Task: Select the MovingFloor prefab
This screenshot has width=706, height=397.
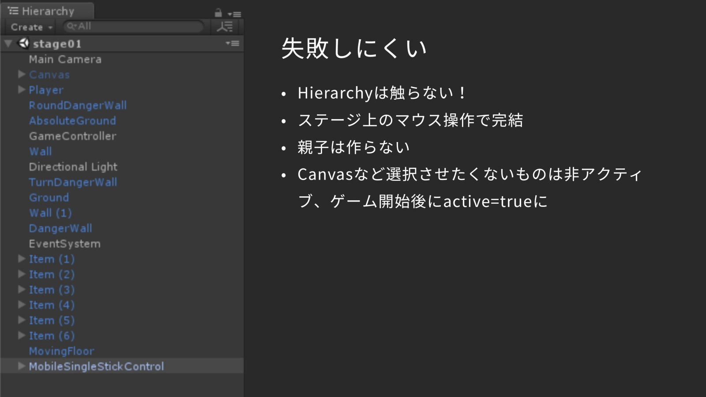Action: pos(61,351)
